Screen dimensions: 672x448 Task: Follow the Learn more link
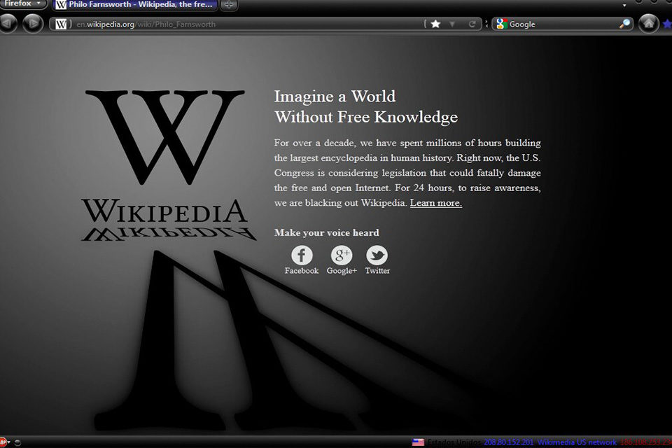click(436, 203)
